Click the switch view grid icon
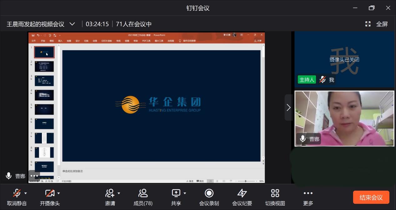The image size is (396, 210). tap(275, 193)
